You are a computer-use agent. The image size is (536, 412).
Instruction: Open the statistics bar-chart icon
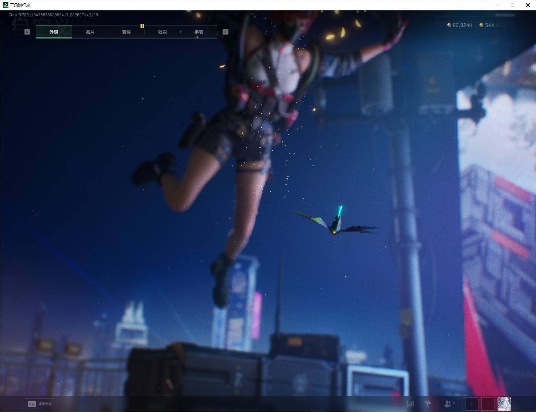coord(411,404)
